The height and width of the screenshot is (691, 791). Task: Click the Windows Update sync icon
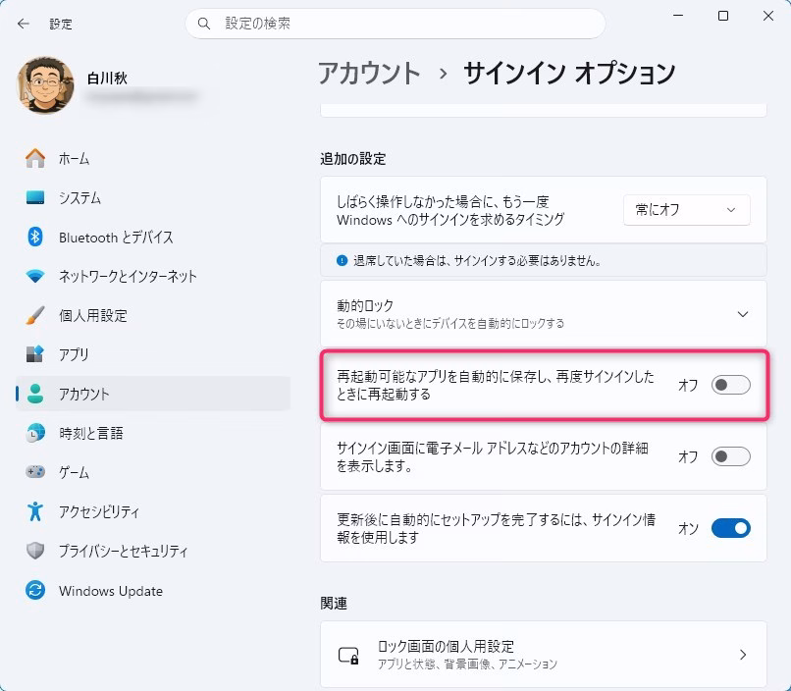(x=35, y=591)
